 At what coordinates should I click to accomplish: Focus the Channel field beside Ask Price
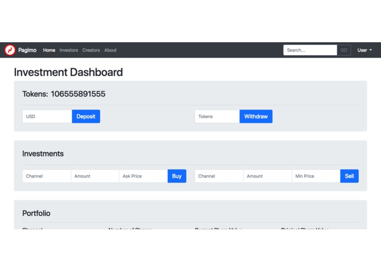pos(47,176)
